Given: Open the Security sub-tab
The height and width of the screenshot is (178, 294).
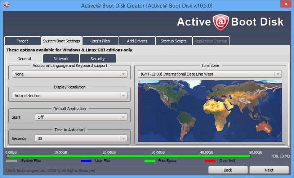Looking at the screenshot, I should 98,59.
